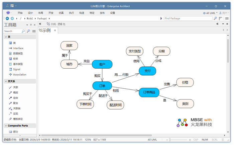Click the toolbox search magnifier icon

pyautogui.click(x=24, y=31)
